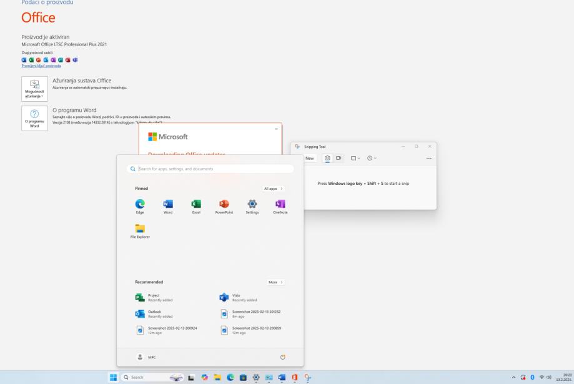Open Snipping Tool's See more menu
The width and height of the screenshot is (574, 384).
tap(428, 158)
